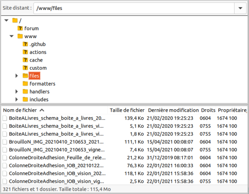Image resolution: width=249 pixels, height=194 pixels.
Task: Sort by Taille de fichier column
Action: tap(127, 110)
